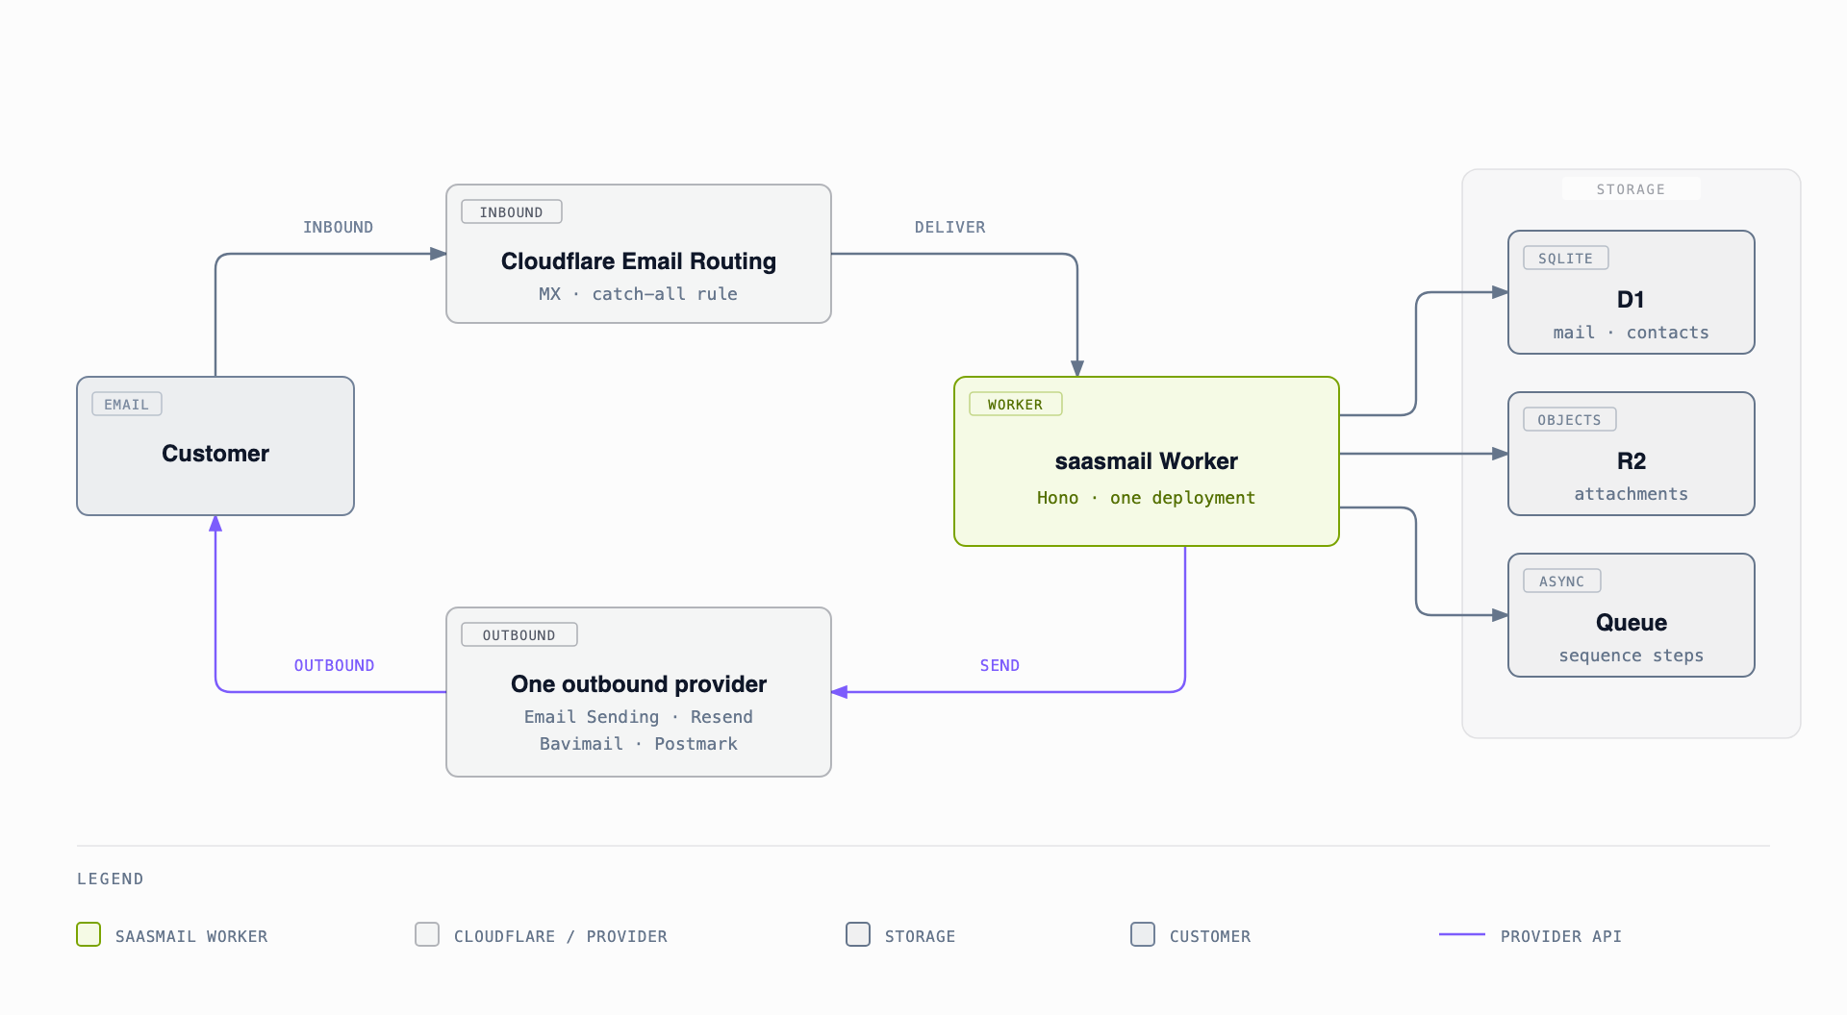This screenshot has width=1847, height=1015.
Task: Click the "Queue" storage node title
Action: pos(1632,623)
